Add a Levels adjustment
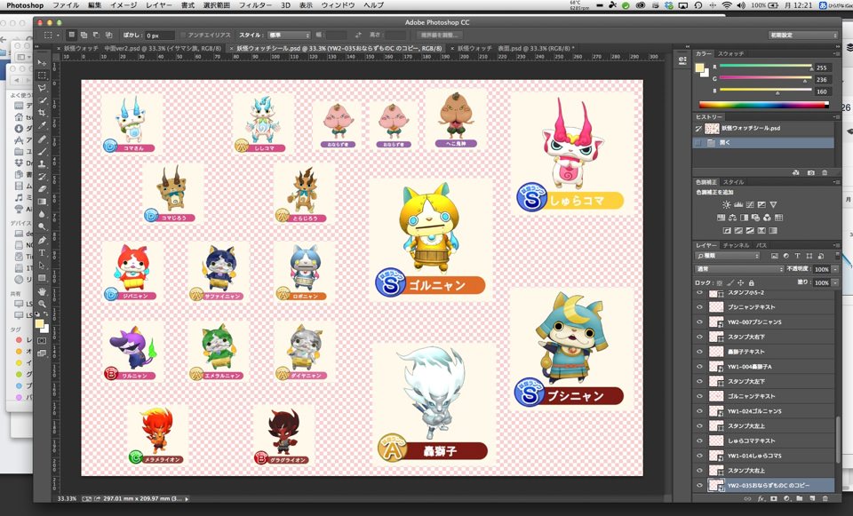Viewport: 853px width, 516px height. click(738, 204)
